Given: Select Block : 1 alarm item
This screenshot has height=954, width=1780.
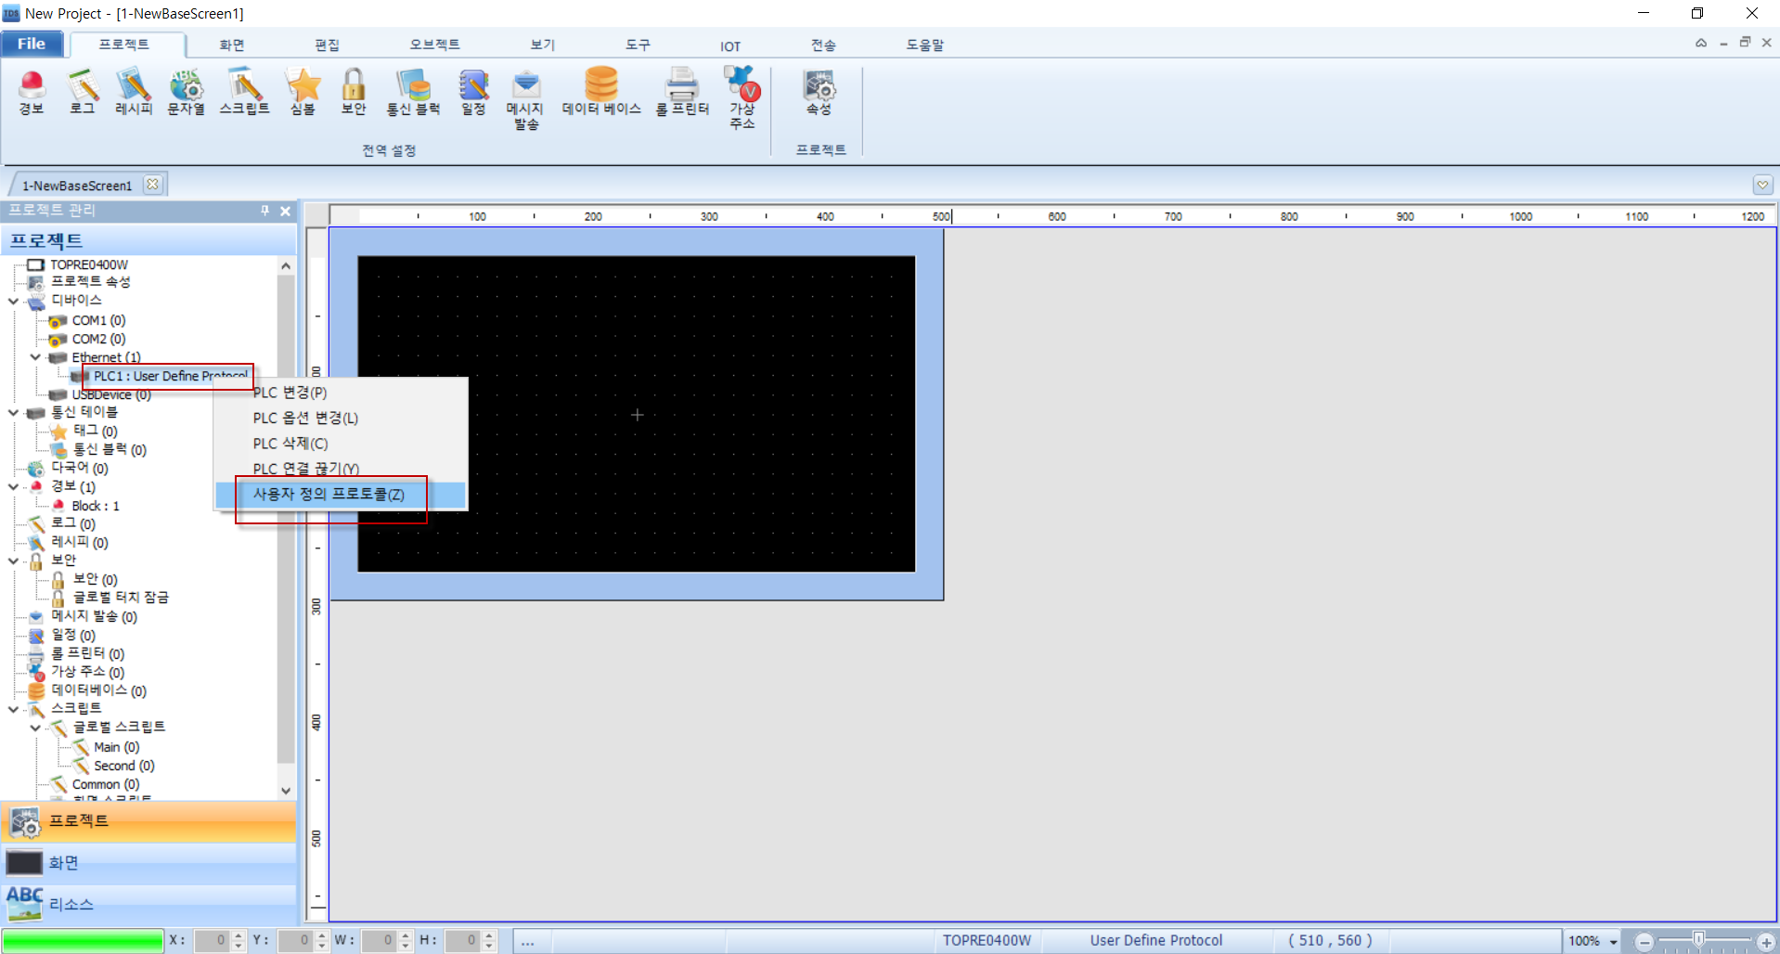Looking at the screenshot, I should [96, 506].
